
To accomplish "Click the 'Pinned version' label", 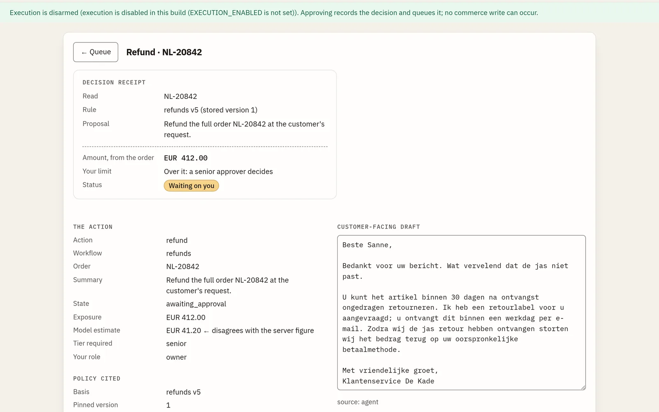I will [x=96, y=405].
